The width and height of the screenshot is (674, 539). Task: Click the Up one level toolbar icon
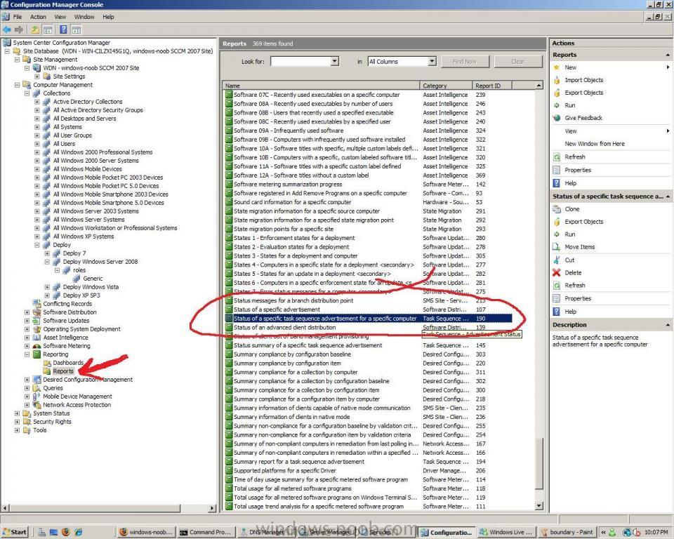(x=35, y=29)
